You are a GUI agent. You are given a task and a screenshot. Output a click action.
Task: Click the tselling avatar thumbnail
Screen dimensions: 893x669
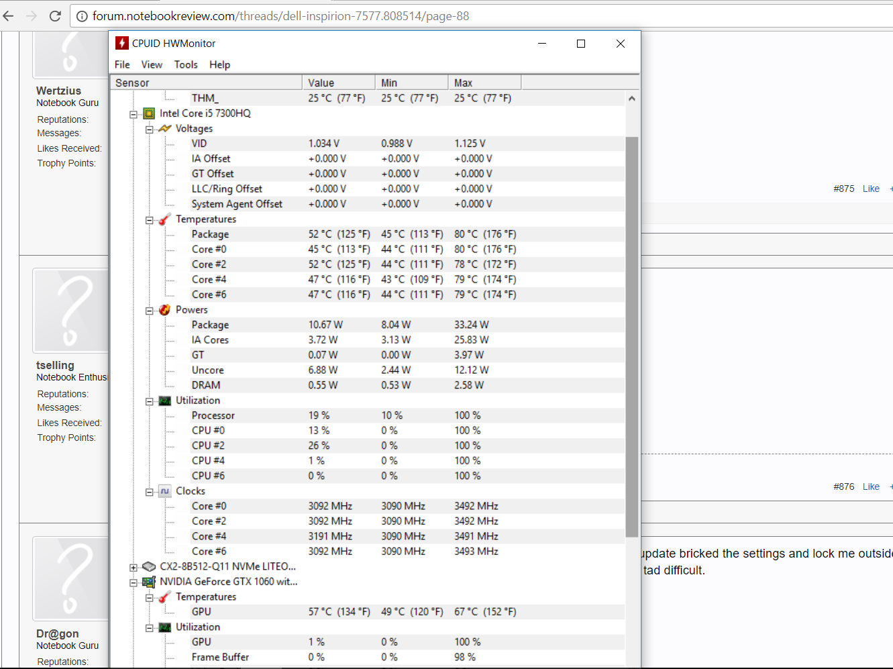point(70,311)
